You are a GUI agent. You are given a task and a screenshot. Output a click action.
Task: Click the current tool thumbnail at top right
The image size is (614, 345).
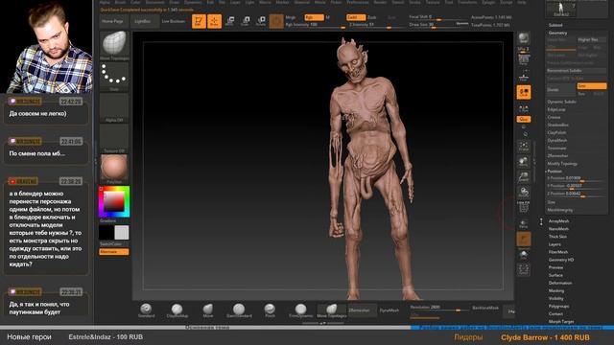561,10
